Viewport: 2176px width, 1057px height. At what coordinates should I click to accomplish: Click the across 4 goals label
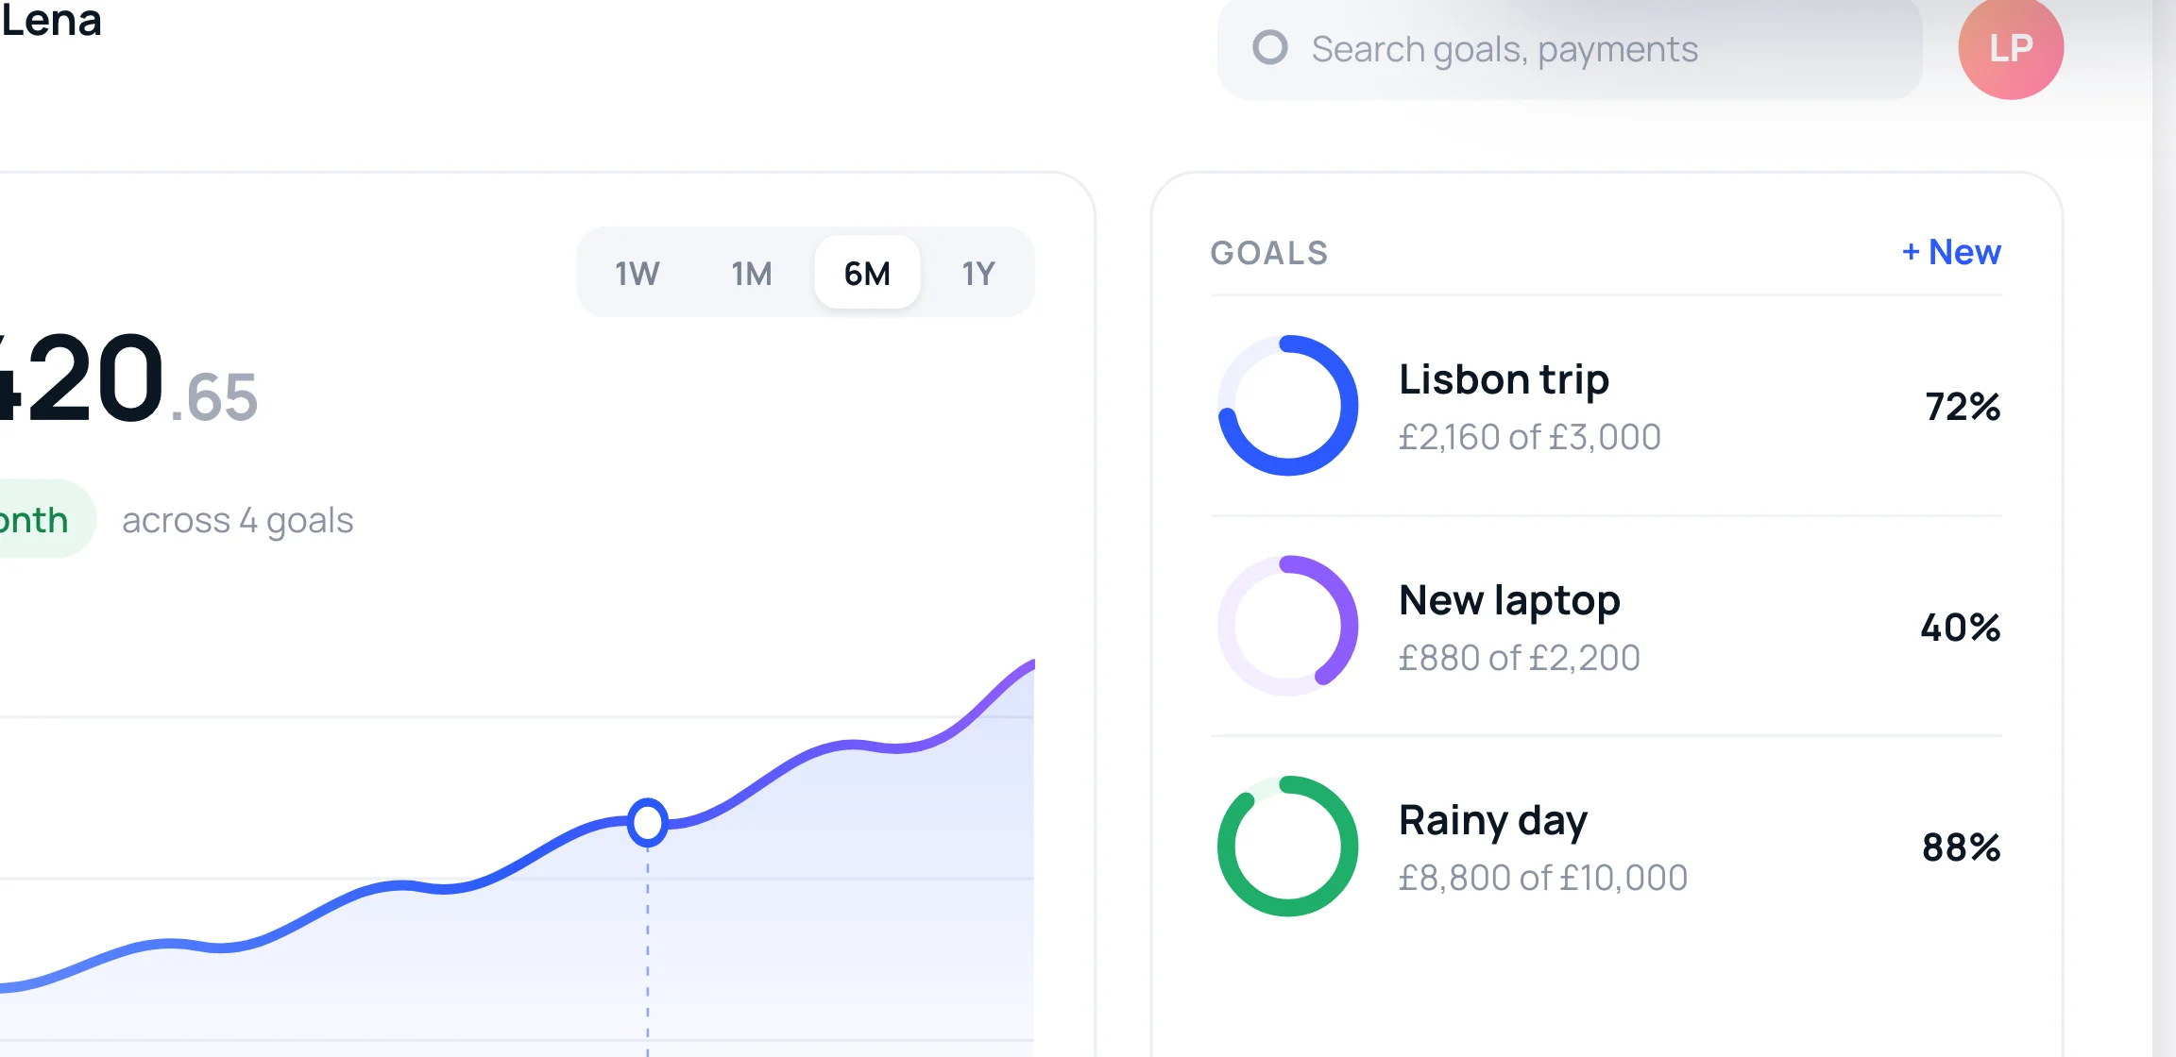(x=238, y=520)
